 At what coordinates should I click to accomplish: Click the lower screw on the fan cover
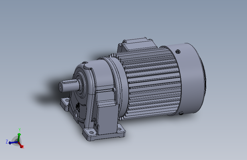pyautogui.click(x=181, y=113)
